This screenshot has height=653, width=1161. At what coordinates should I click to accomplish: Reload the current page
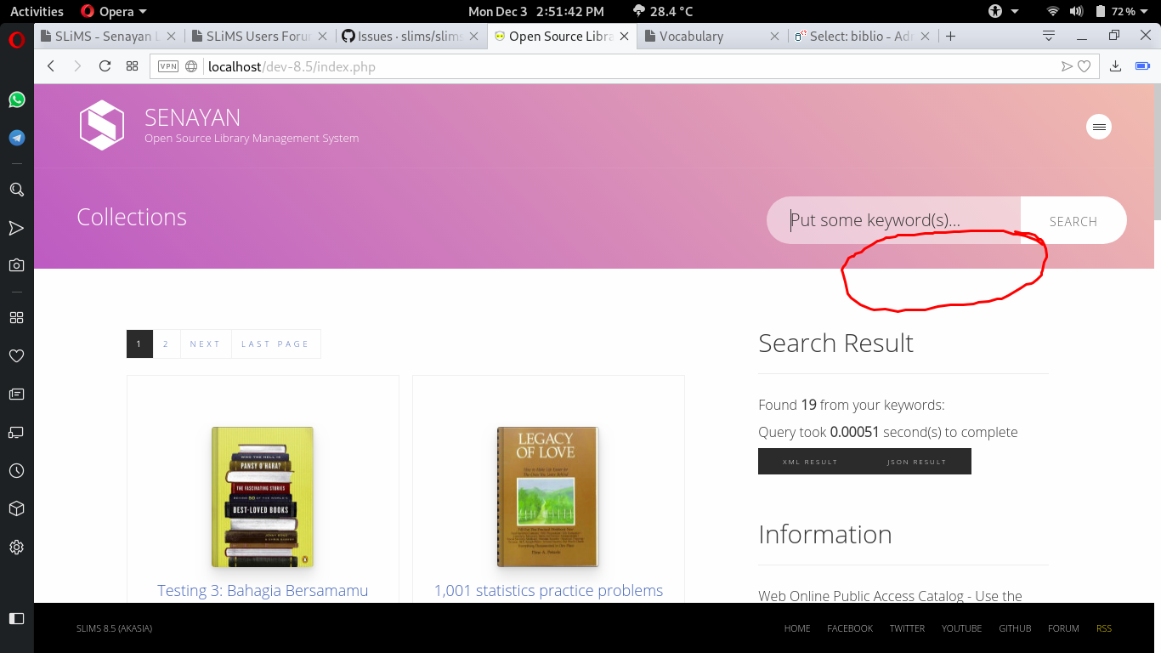click(105, 66)
